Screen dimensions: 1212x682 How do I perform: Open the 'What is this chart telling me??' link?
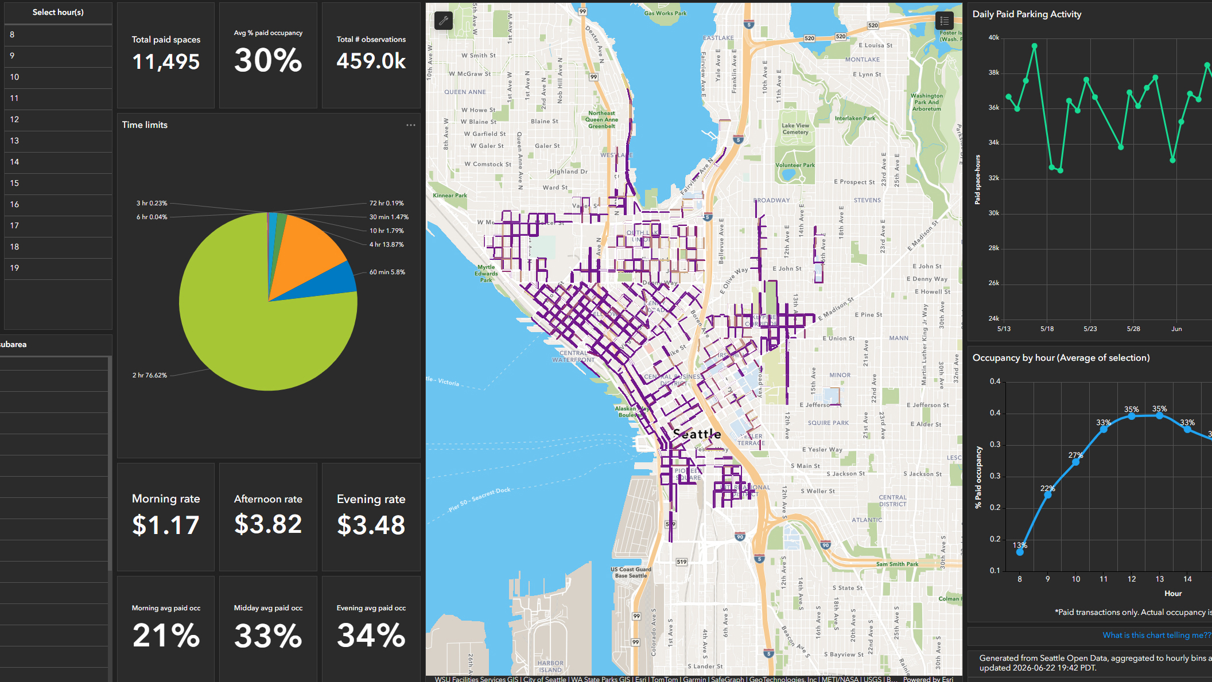click(1157, 635)
